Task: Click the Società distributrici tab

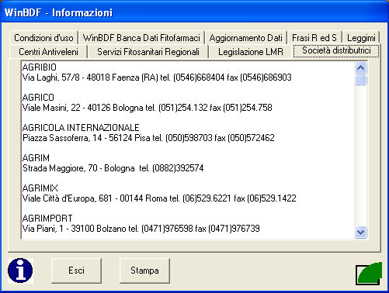Action: (x=336, y=50)
